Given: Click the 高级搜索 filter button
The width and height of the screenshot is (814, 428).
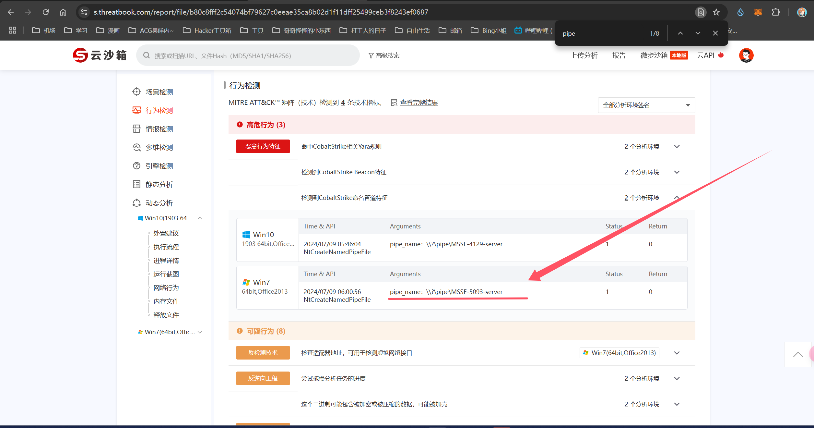Looking at the screenshot, I should pos(384,55).
